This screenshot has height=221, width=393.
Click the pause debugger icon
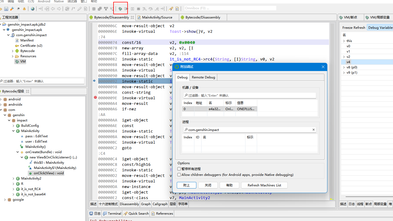coord(132,9)
